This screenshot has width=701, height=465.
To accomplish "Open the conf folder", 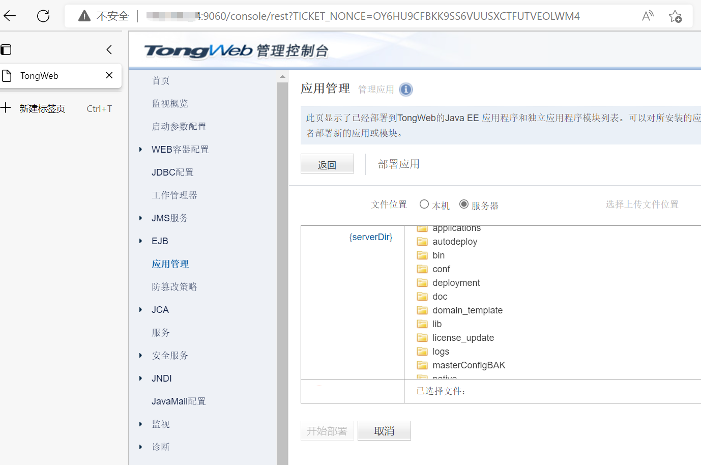I will click(442, 269).
